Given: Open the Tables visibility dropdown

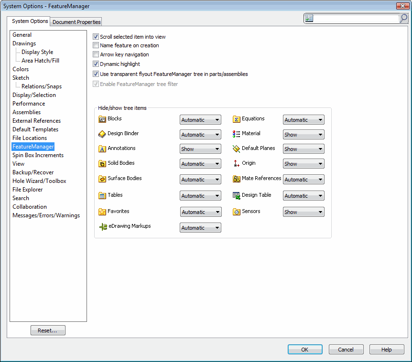Looking at the screenshot, I should coord(200,196).
